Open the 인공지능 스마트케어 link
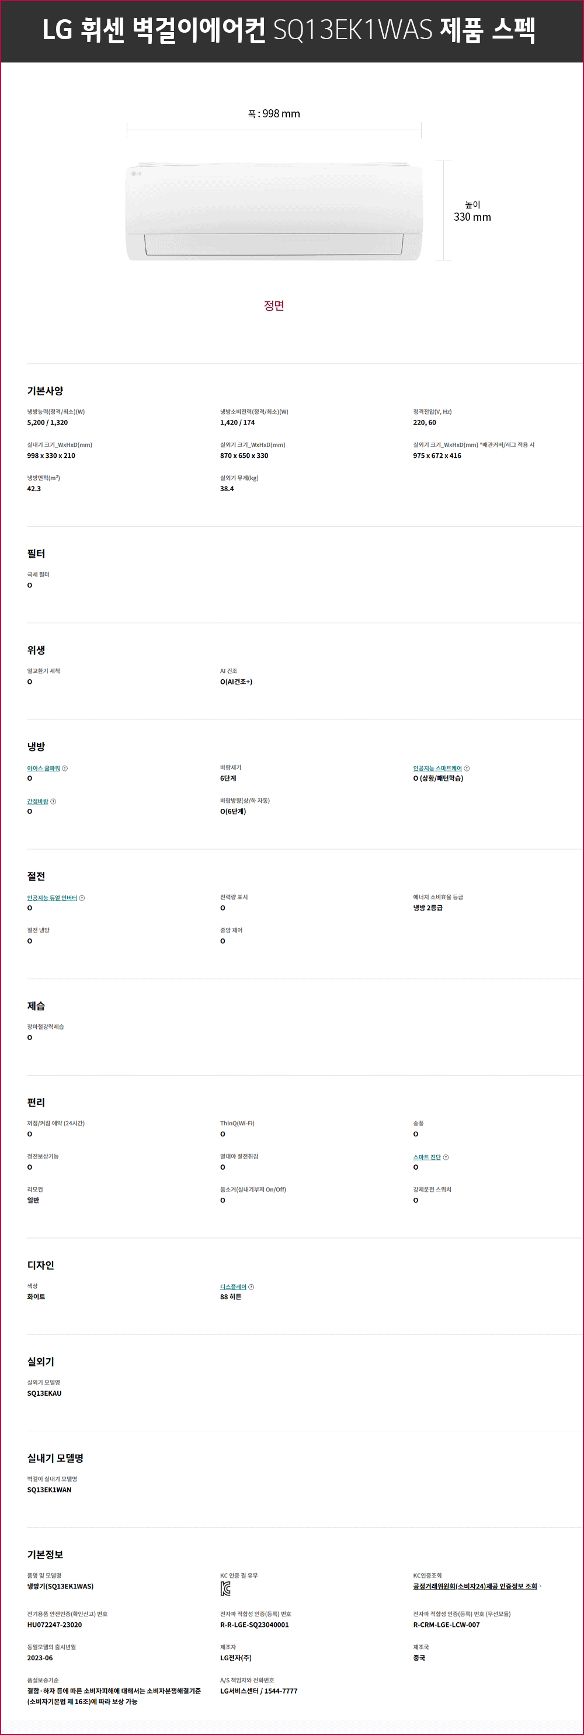 coord(437,769)
